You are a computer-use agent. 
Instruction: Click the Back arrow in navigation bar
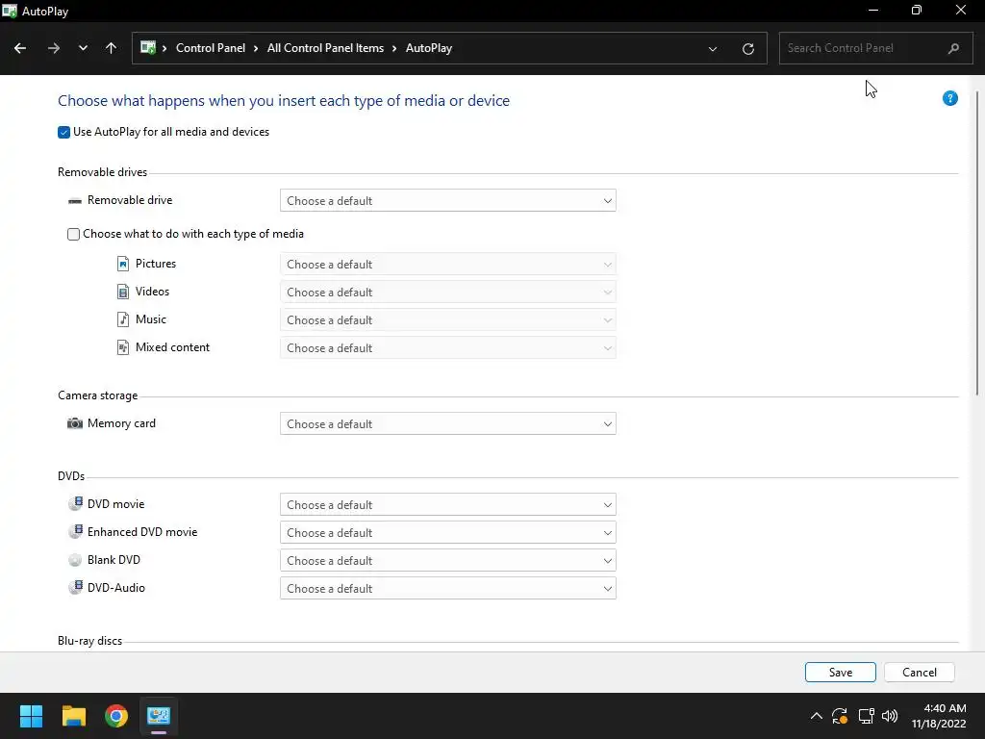20,48
